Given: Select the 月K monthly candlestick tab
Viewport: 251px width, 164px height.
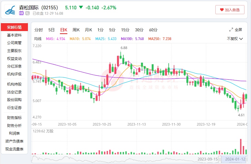Looking at the screenshot, I should click(x=88, y=30).
